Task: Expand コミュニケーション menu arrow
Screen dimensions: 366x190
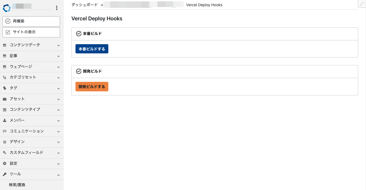Action: pyautogui.click(x=59, y=132)
